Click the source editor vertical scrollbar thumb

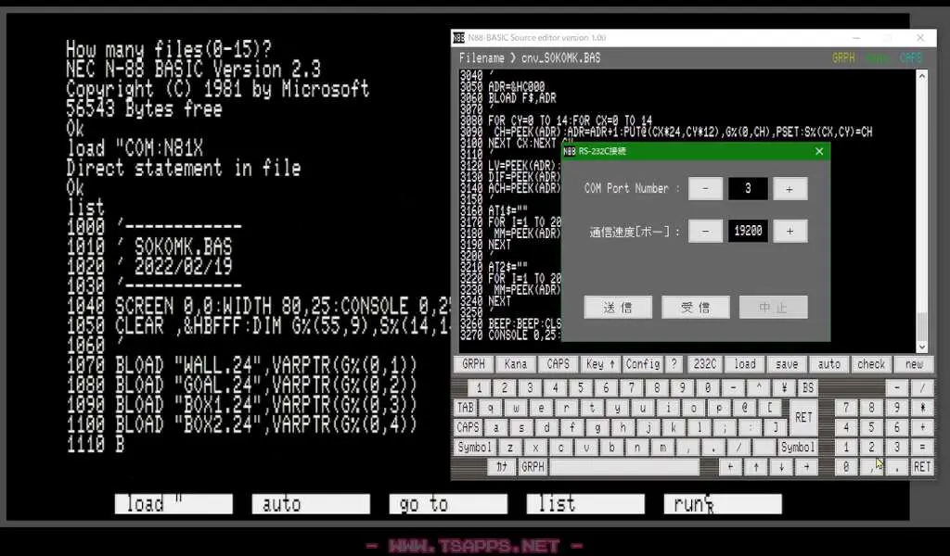click(x=921, y=327)
